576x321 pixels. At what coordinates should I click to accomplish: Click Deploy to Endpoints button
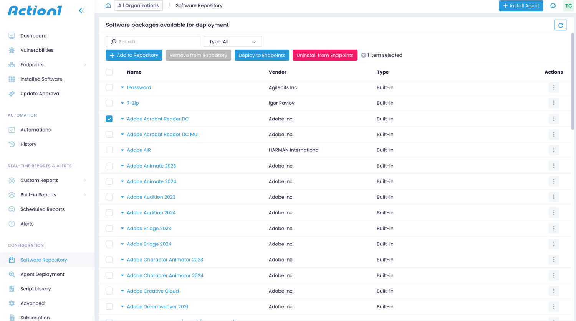point(262,55)
